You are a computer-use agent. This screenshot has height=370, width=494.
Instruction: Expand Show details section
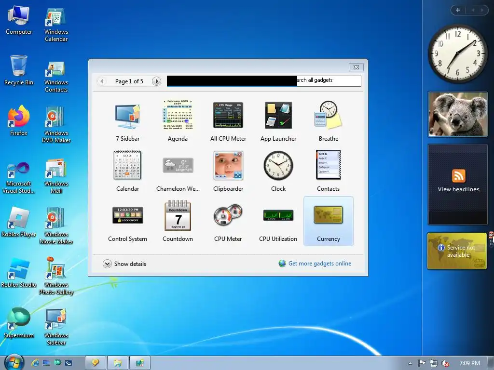click(124, 264)
